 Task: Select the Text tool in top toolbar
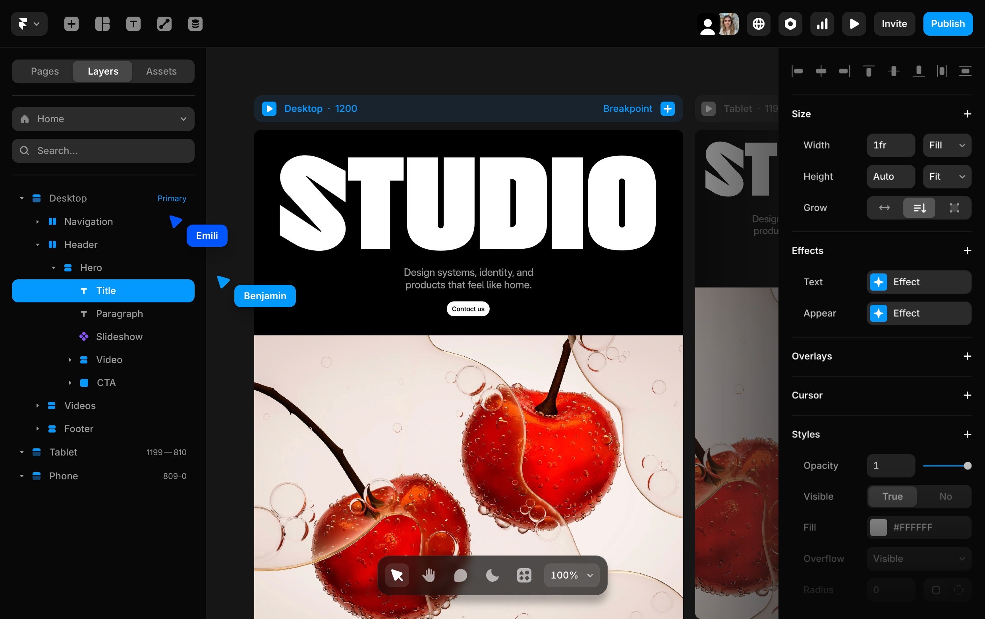pyautogui.click(x=133, y=24)
